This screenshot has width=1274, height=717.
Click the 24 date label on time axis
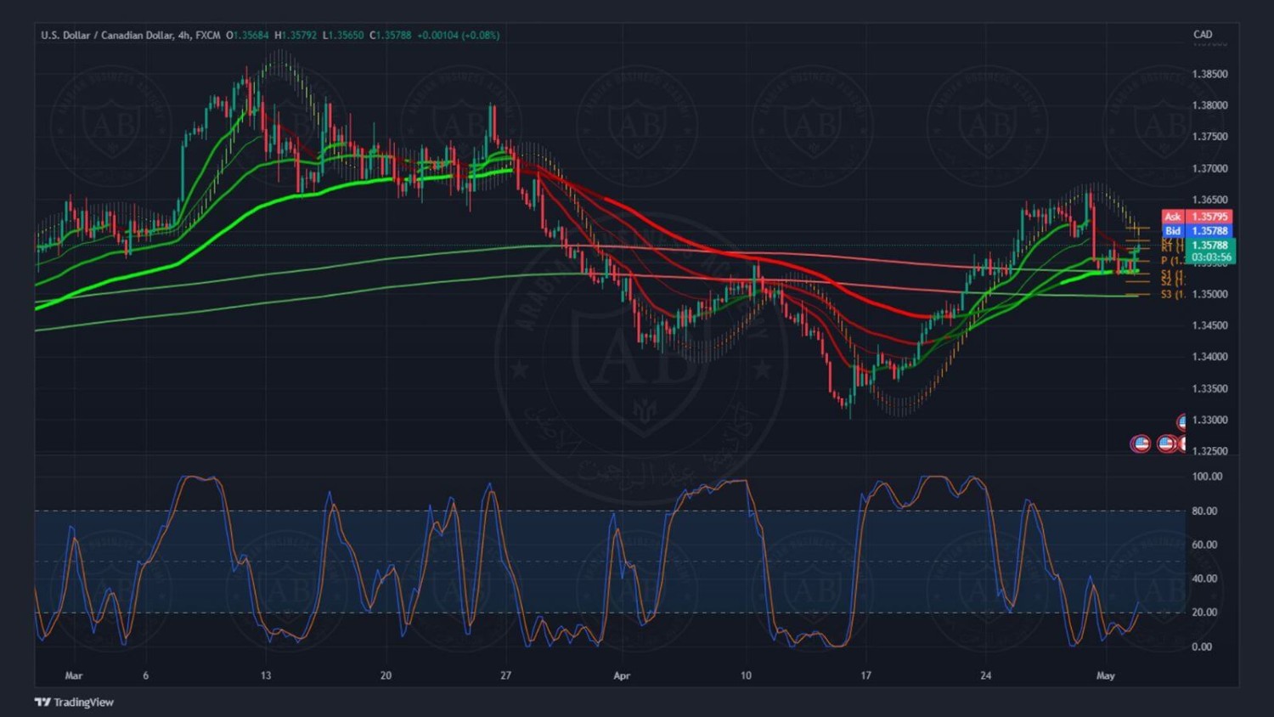[x=985, y=675]
